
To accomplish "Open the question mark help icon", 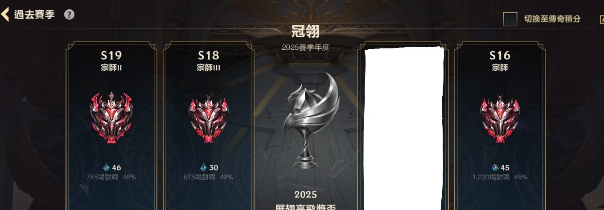I will click(x=69, y=14).
